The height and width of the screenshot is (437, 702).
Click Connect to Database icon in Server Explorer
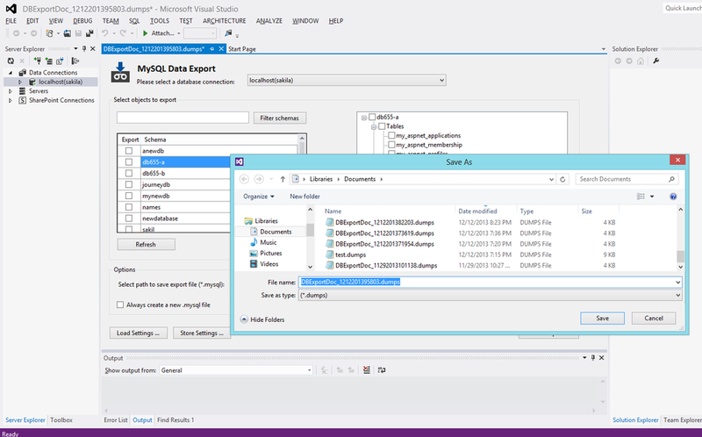[37, 61]
